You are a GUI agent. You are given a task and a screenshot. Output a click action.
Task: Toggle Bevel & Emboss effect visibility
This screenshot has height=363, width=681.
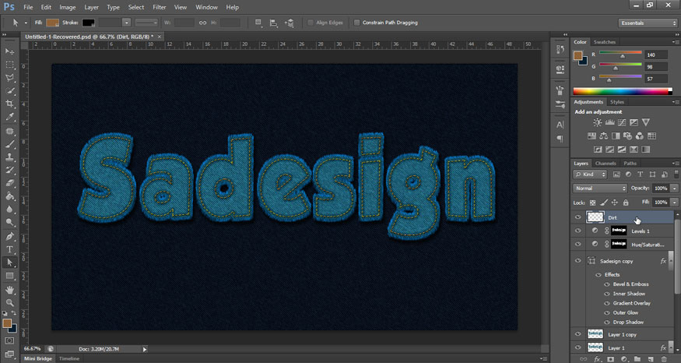(607, 284)
